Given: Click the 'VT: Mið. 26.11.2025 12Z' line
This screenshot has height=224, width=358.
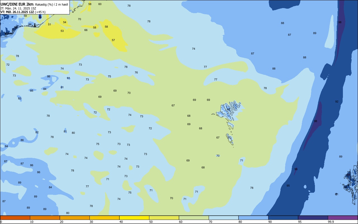Looking at the screenshot, I should coord(17,12).
